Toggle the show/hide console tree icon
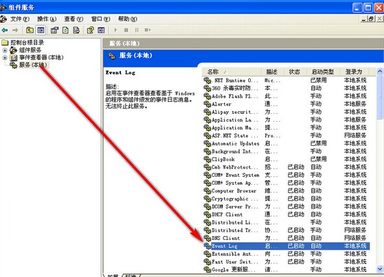This screenshot has height=277, width=384. coord(41,30)
